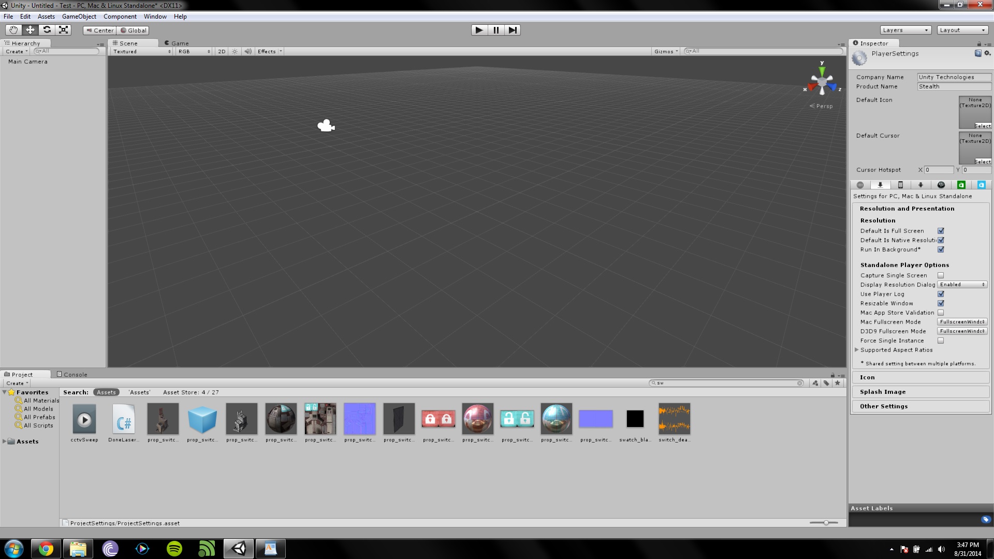
Task: Select the Move tool in the toolbar
Action: pyautogui.click(x=30, y=30)
